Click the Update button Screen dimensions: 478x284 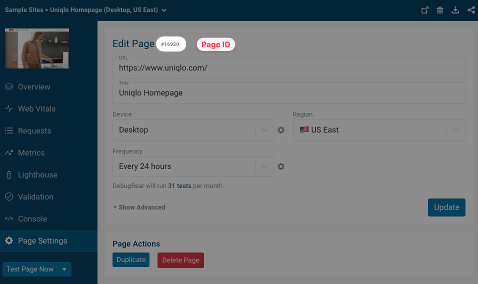(x=446, y=207)
